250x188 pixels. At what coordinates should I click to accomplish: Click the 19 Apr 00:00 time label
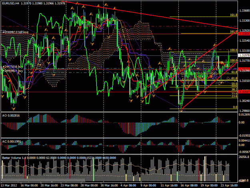[x=209, y=185]
